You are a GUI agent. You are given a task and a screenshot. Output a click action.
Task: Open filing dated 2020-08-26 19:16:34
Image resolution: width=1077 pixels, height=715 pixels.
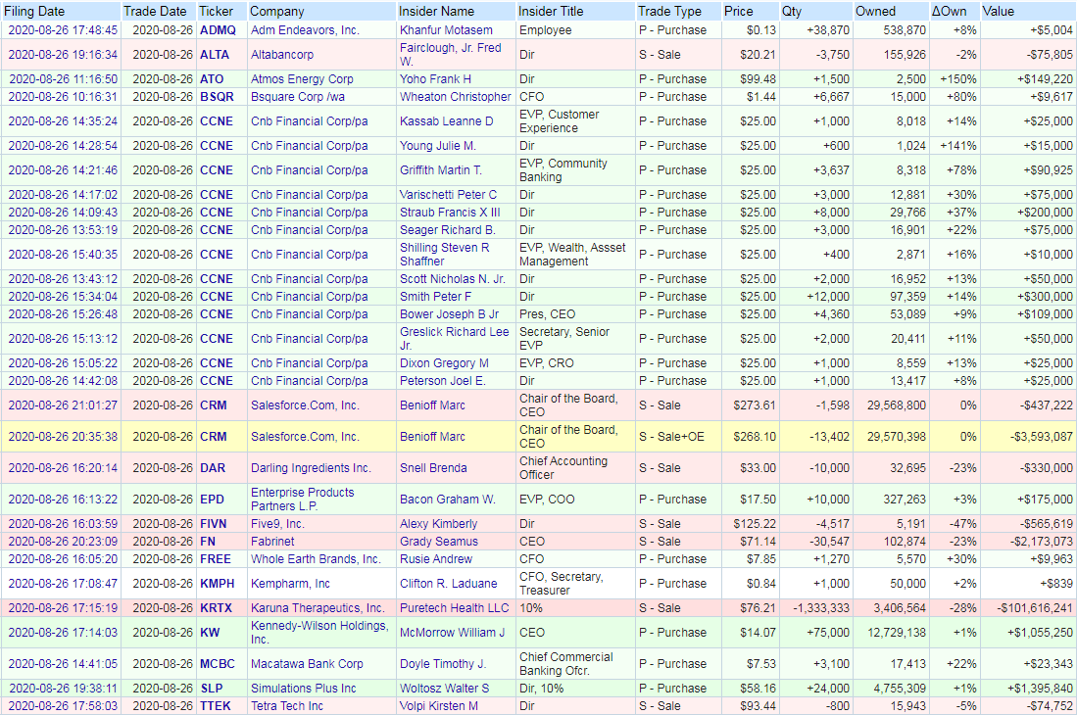pyautogui.click(x=63, y=54)
